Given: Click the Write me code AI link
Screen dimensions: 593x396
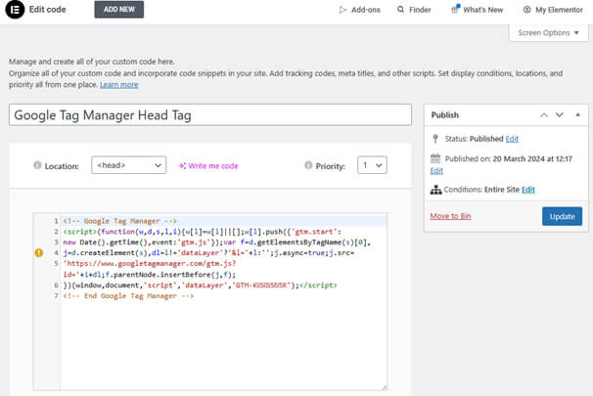Looking at the screenshot, I should click(208, 166).
